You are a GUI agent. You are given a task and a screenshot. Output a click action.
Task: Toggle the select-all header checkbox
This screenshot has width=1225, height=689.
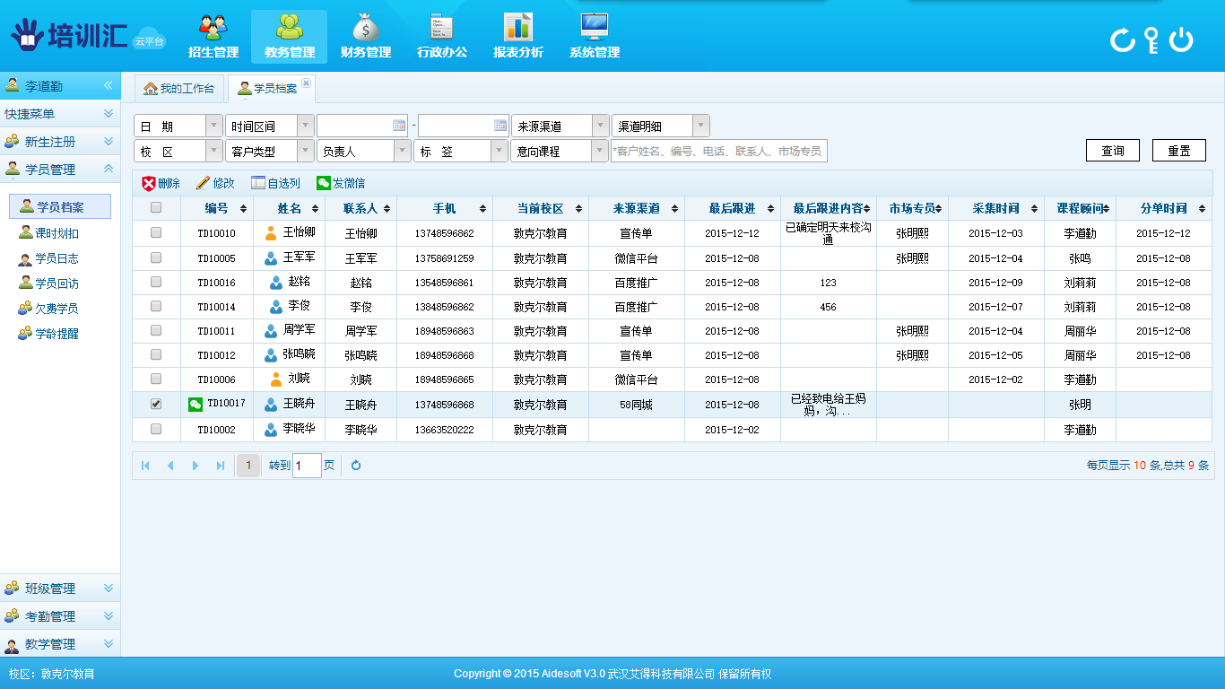coord(156,208)
